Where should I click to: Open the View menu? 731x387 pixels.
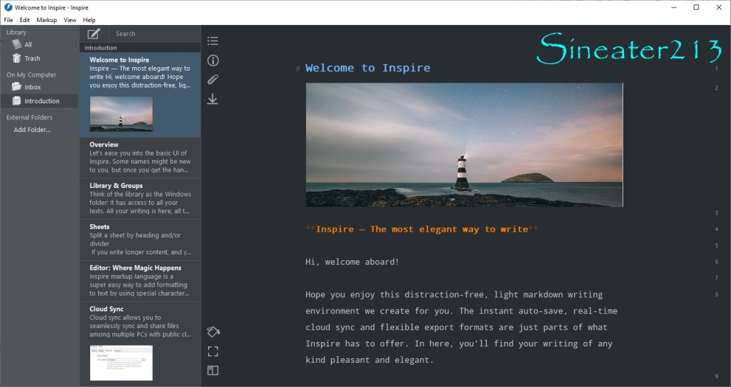(x=70, y=20)
